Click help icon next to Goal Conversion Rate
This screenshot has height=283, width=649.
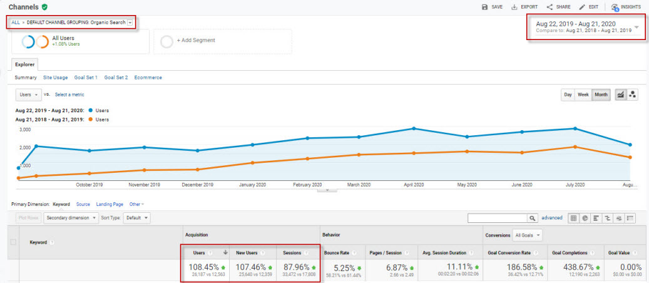click(x=536, y=253)
